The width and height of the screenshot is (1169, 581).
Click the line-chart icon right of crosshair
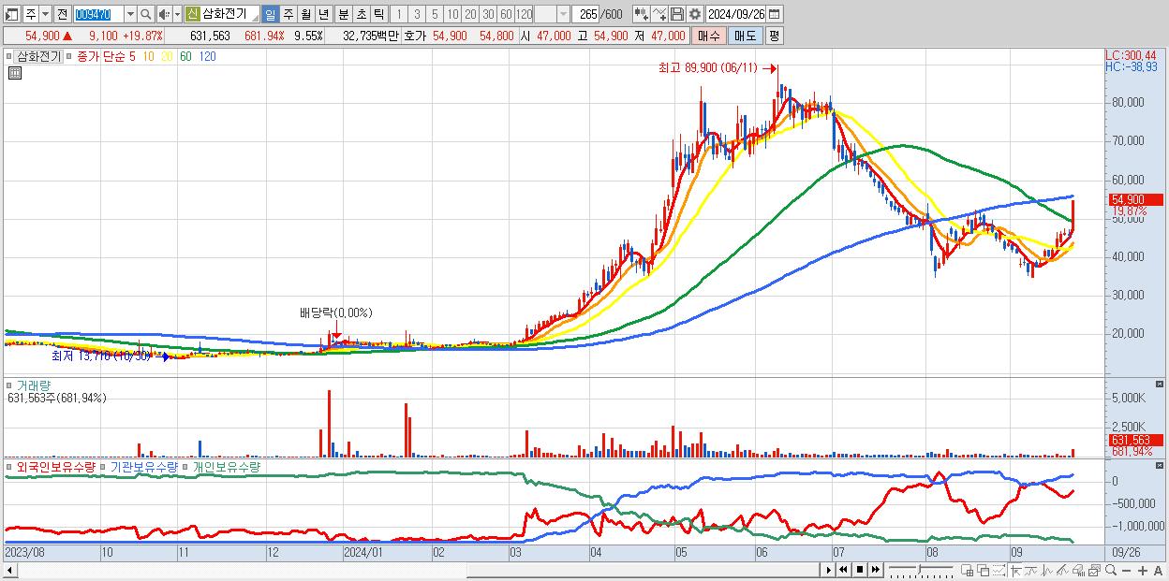coord(1032,570)
